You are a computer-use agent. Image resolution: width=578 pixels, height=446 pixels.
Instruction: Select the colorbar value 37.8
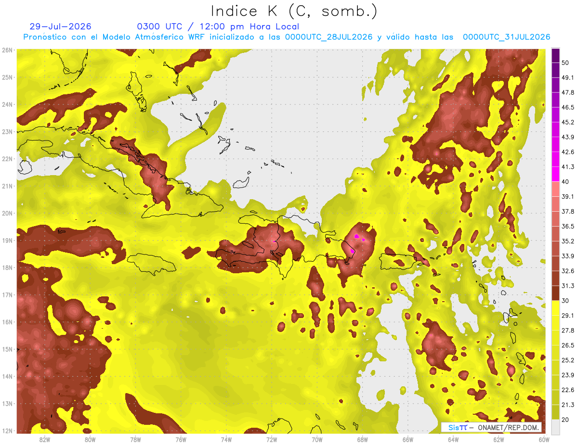[567, 211]
